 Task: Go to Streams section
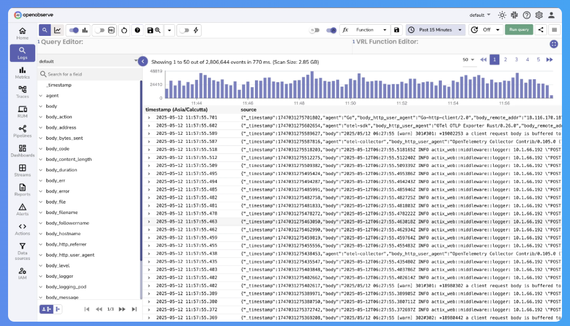click(x=22, y=171)
